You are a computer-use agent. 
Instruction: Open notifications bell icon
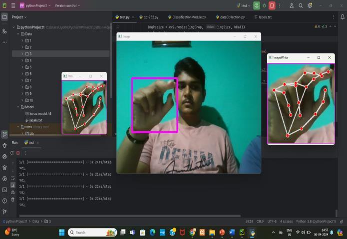(x=343, y=17)
